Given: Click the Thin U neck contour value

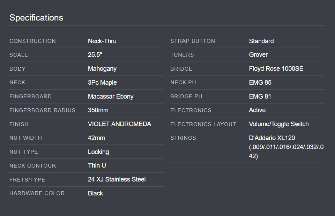Looking at the screenshot, I should pyautogui.click(x=97, y=165).
